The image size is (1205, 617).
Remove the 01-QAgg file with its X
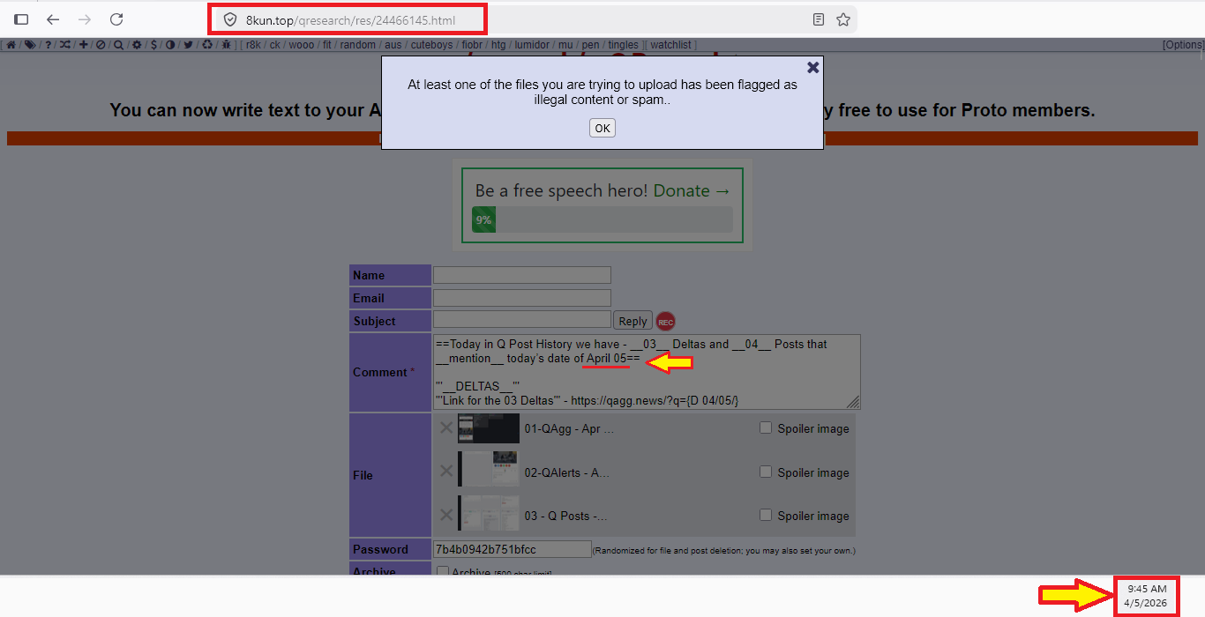(446, 428)
